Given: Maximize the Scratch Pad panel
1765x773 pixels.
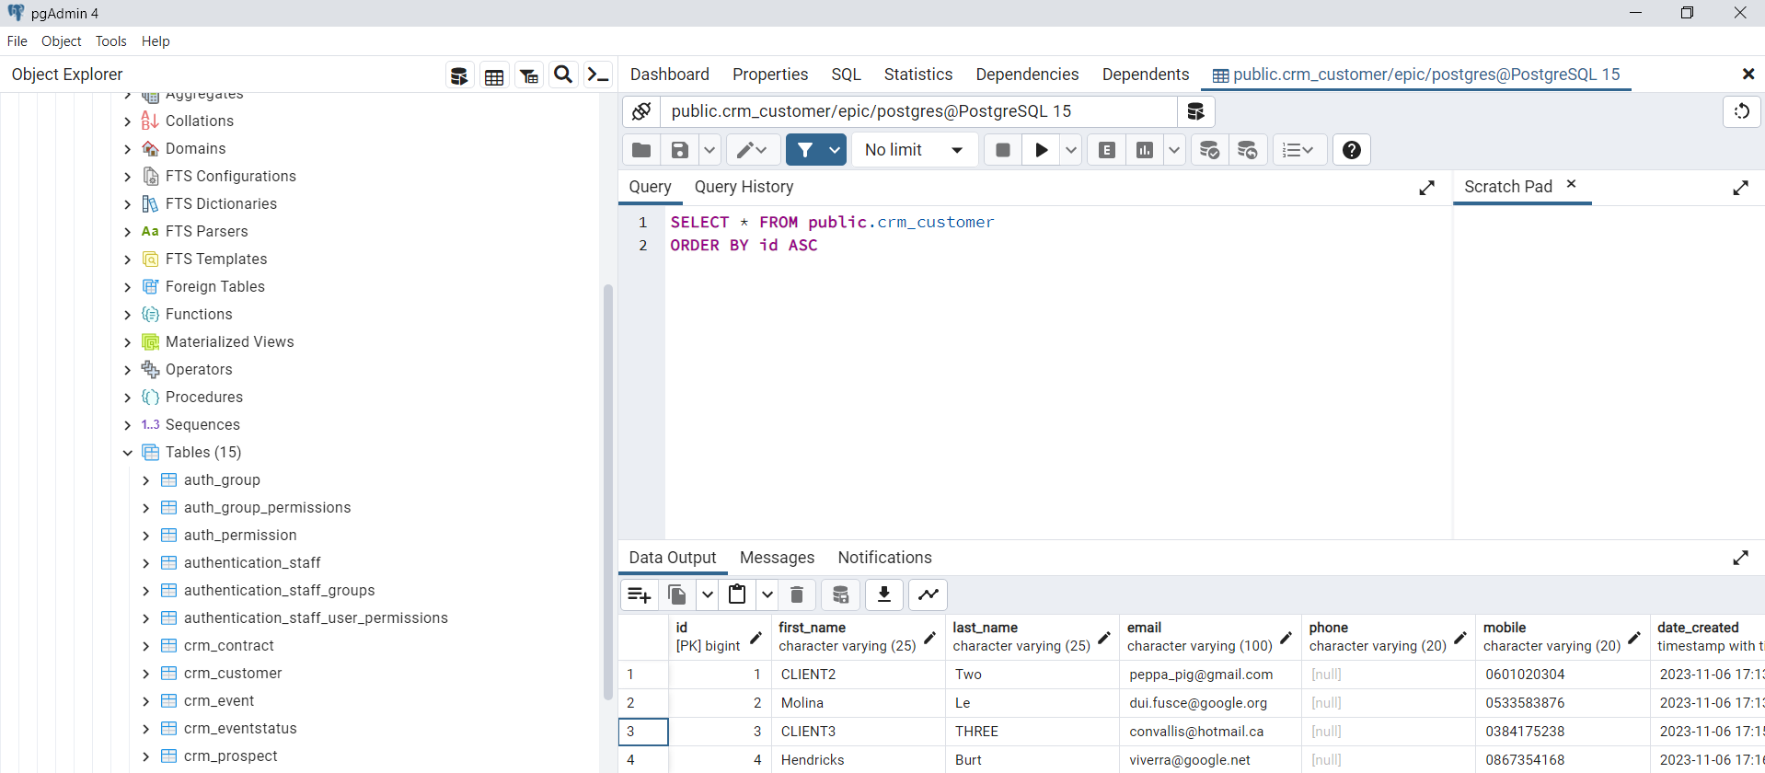Looking at the screenshot, I should pyautogui.click(x=1741, y=188).
